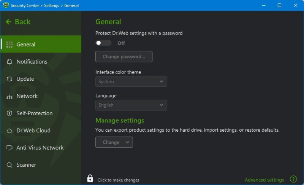Click the Self-Protection shield icon

tap(9, 113)
